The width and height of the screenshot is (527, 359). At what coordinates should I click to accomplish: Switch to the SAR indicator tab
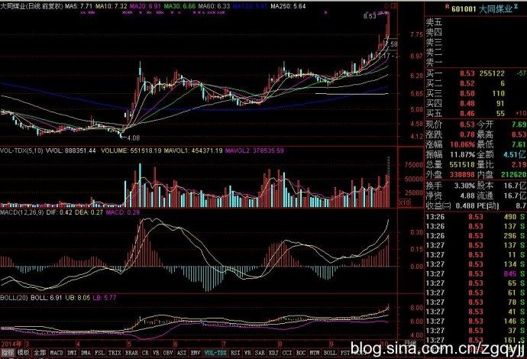[260, 353]
